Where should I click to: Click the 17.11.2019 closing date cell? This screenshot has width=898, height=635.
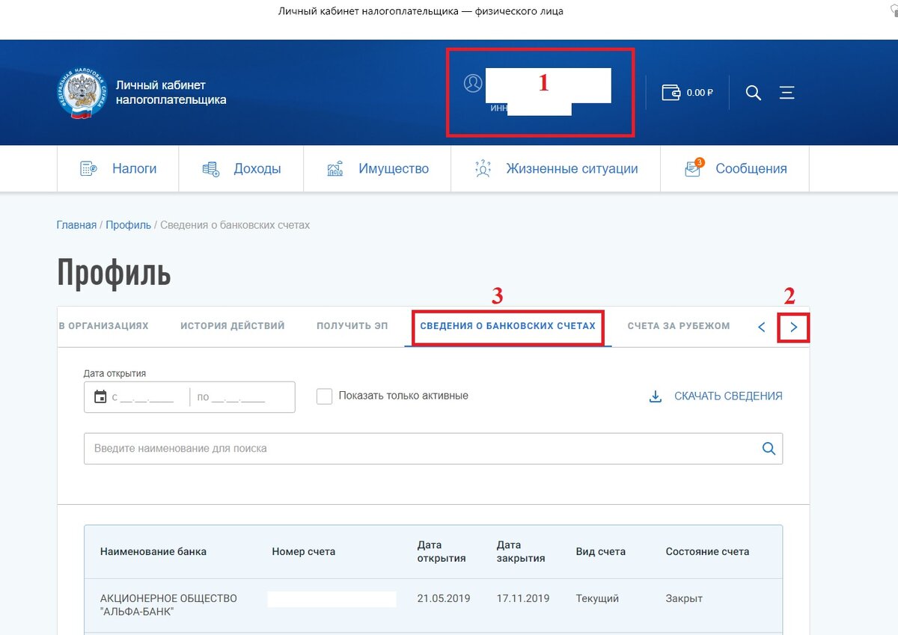pyautogui.click(x=523, y=598)
